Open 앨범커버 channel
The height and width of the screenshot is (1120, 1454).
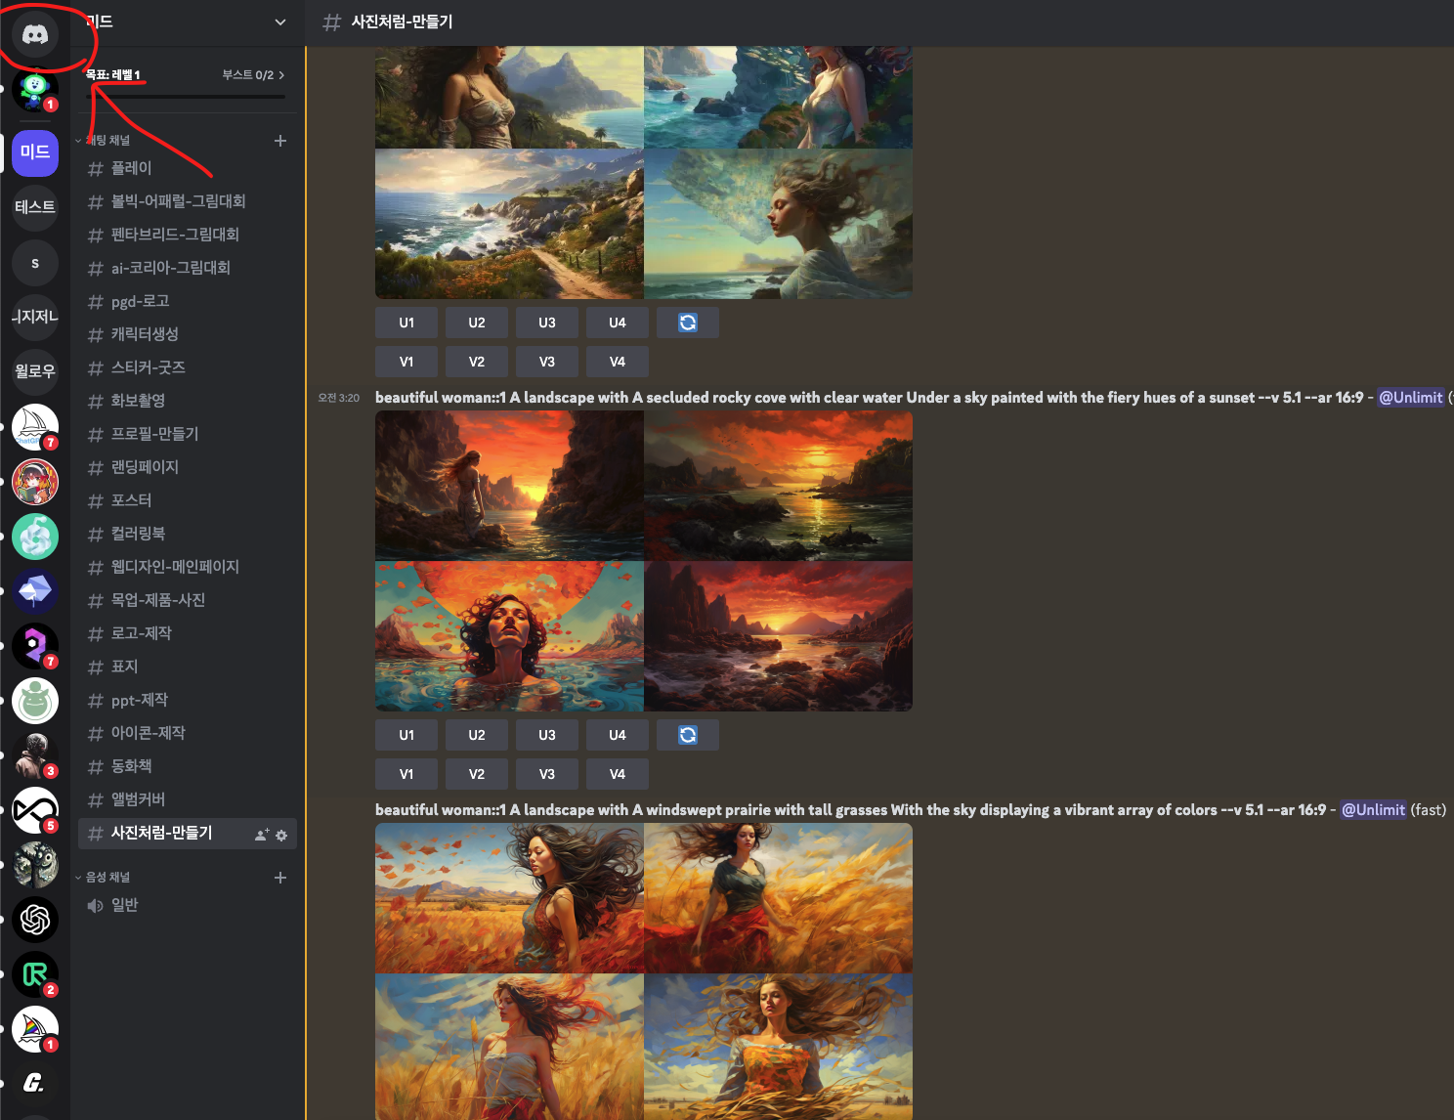coord(188,799)
